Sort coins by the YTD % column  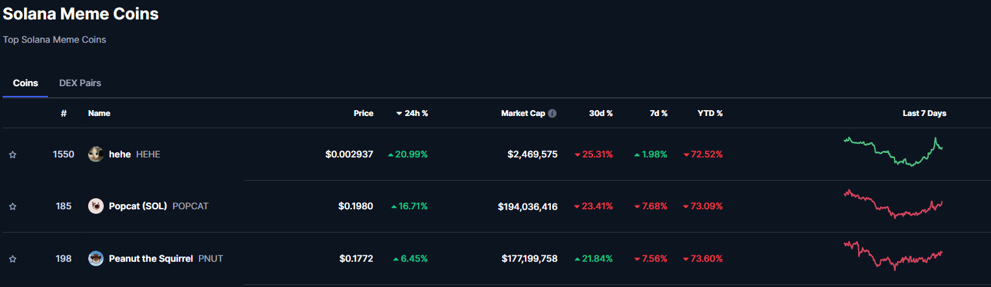pyautogui.click(x=710, y=113)
